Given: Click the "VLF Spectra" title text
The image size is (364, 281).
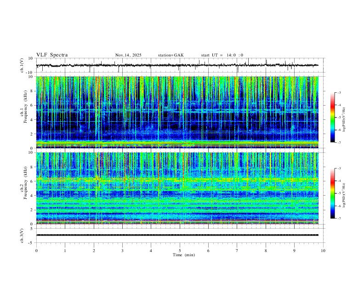Looking at the screenshot, I should click(52, 55).
